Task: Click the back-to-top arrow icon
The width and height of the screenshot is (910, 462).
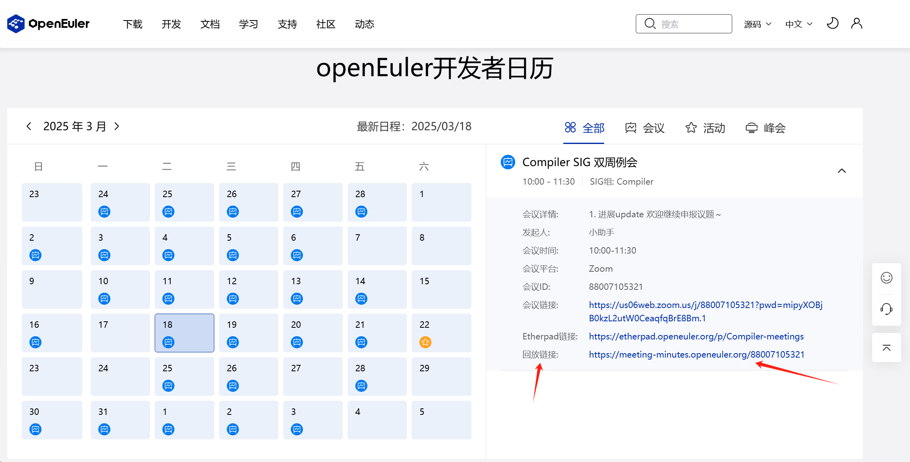Action: click(886, 348)
